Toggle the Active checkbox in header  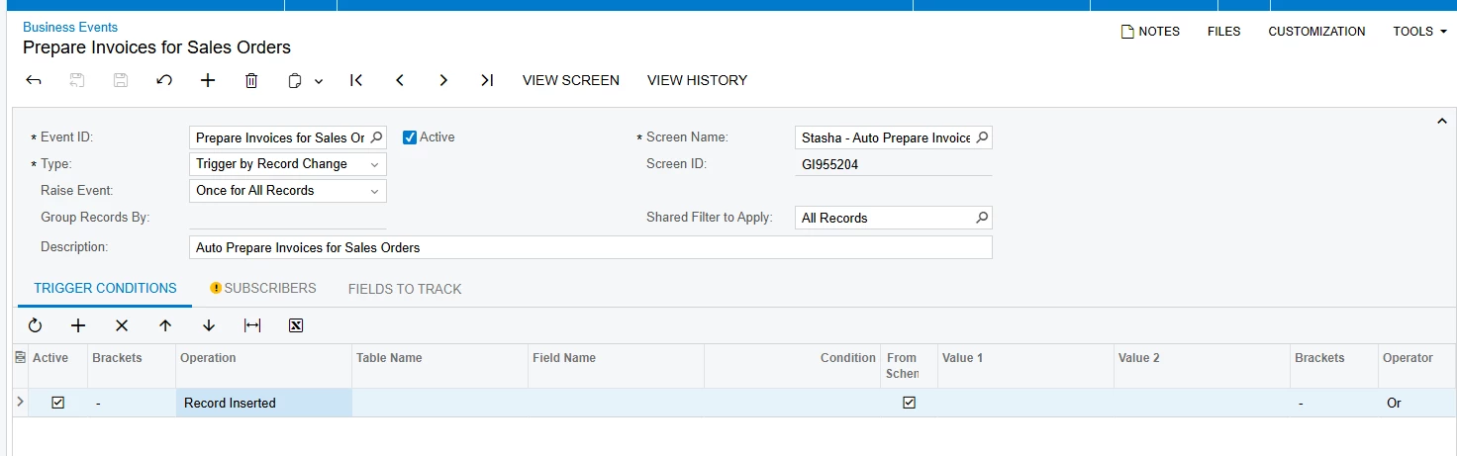pyautogui.click(x=410, y=137)
